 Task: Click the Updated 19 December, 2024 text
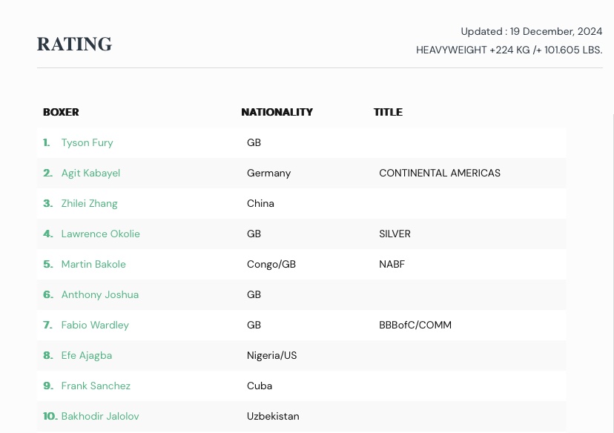tap(531, 31)
